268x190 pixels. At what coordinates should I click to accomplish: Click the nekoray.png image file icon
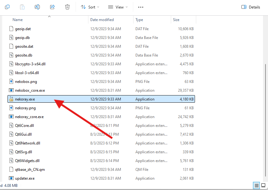(11, 108)
